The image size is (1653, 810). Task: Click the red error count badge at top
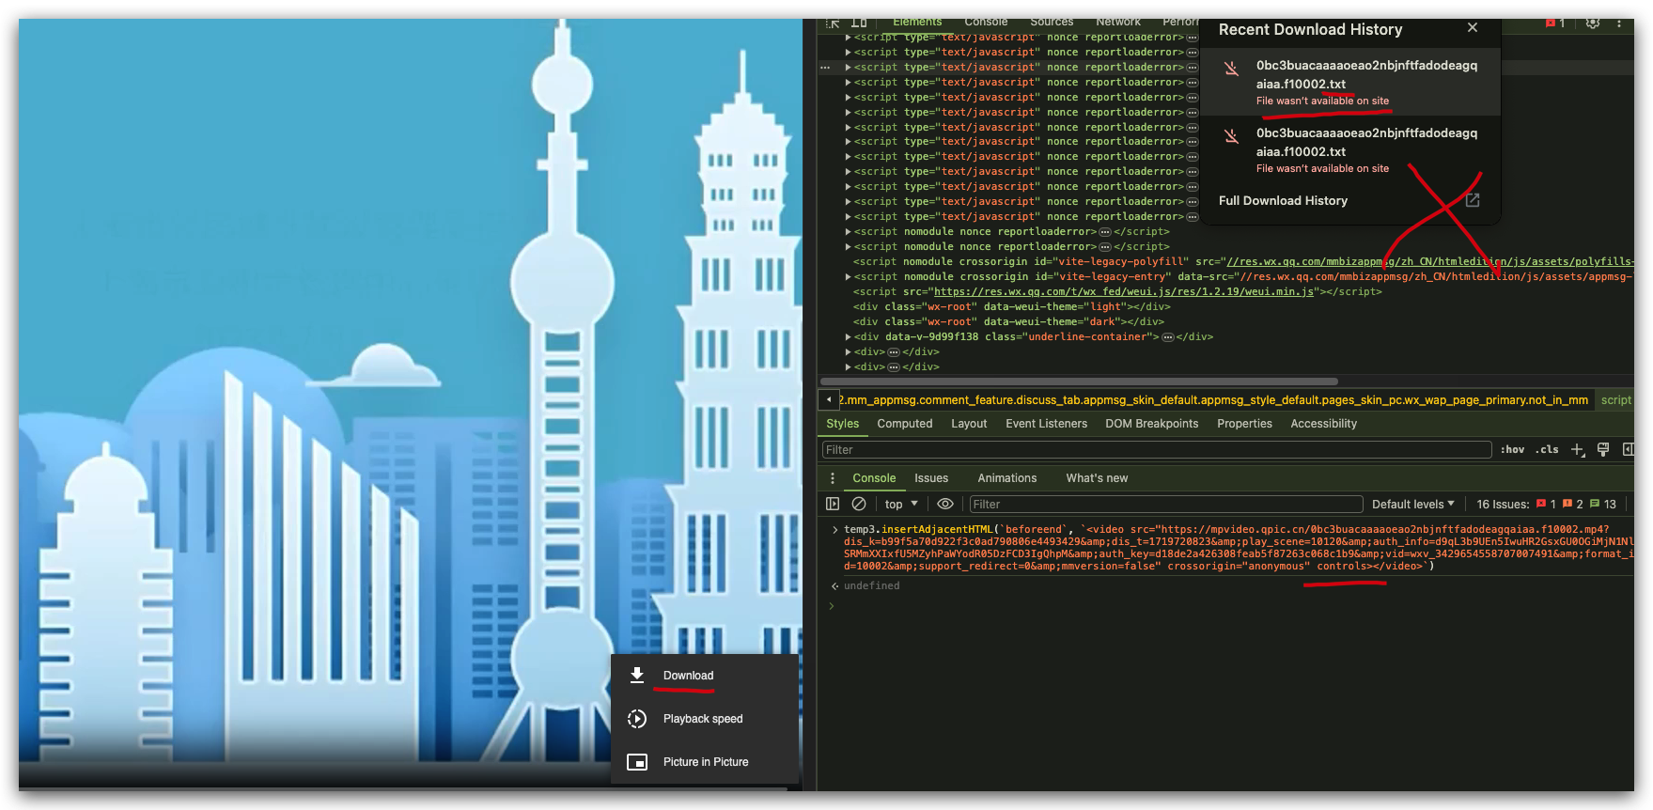pos(1555,23)
